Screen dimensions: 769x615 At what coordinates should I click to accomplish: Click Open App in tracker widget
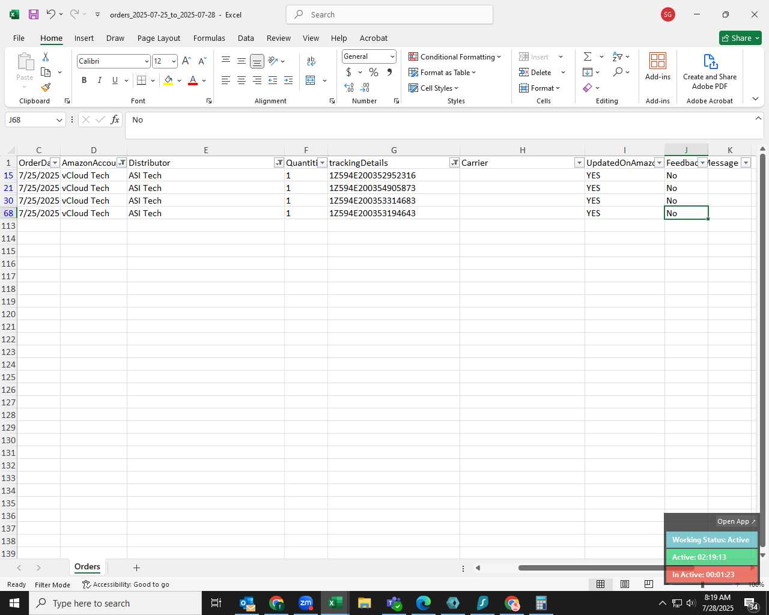click(737, 521)
